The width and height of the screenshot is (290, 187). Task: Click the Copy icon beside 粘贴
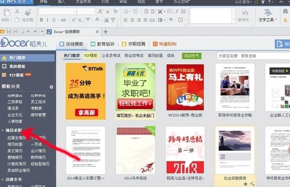coord(17,20)
